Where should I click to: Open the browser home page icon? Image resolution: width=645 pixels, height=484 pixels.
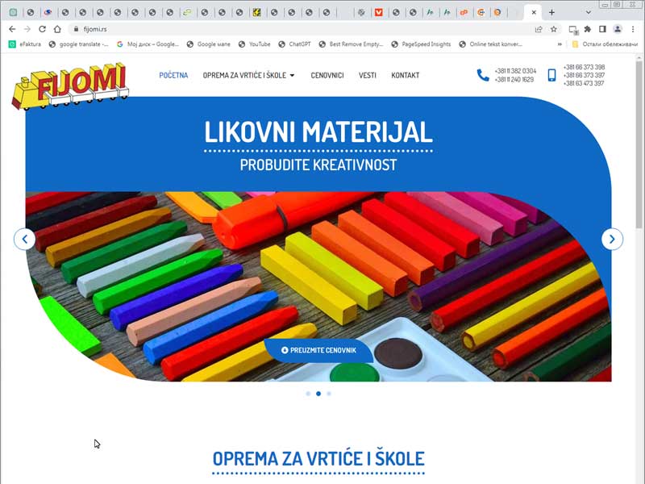57,29
